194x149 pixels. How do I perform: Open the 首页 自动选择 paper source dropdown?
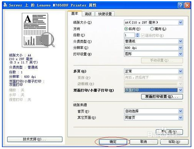pyautogui.click(x=153, y=111)
